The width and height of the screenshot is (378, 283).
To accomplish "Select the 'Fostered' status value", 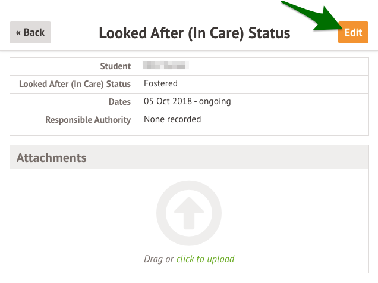I will click(160, 83).
